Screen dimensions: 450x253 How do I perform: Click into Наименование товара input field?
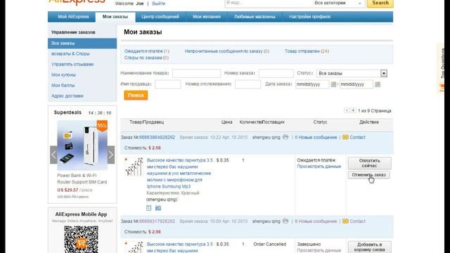point(196,73)
